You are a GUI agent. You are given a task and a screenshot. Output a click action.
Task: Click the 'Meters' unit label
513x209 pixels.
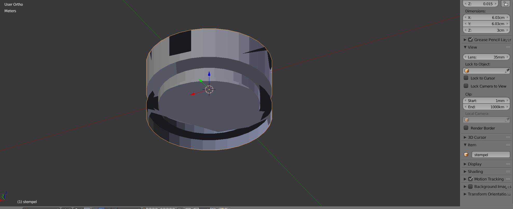click(10, 11)
